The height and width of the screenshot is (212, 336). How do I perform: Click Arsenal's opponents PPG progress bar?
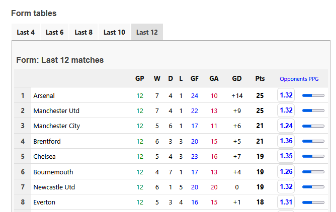point(313,95)
